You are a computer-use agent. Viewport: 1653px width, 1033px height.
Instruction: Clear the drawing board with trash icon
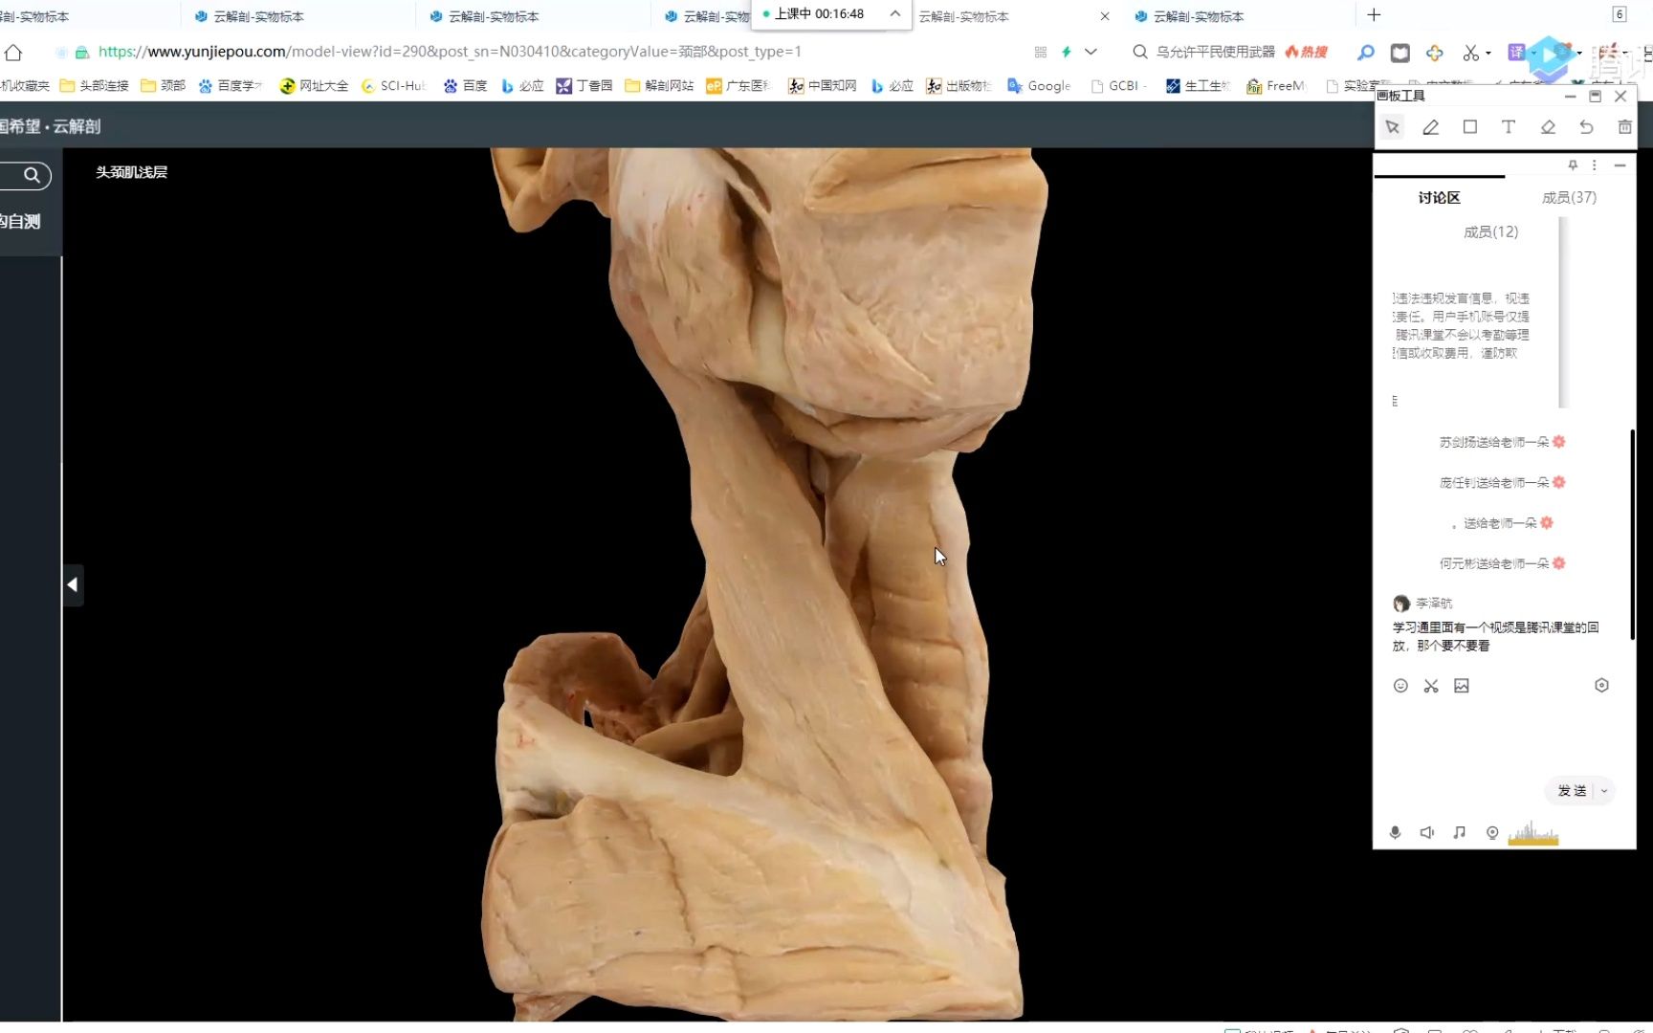1624,127
